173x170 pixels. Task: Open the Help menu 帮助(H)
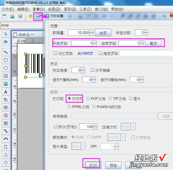tap(117, 9)
